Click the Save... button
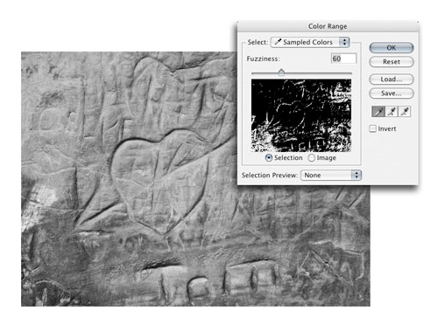Screen dimensions: 438x332 coord(392,93)
